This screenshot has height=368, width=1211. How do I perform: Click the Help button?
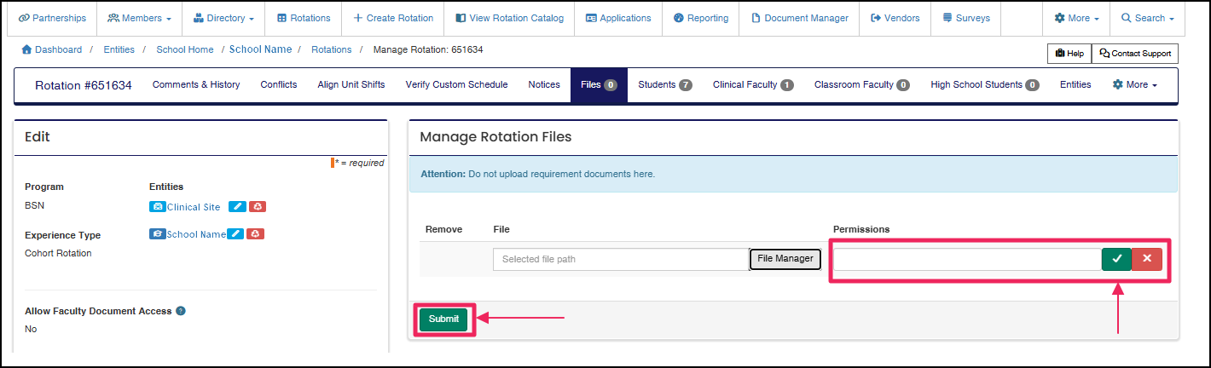point(1069,54)
